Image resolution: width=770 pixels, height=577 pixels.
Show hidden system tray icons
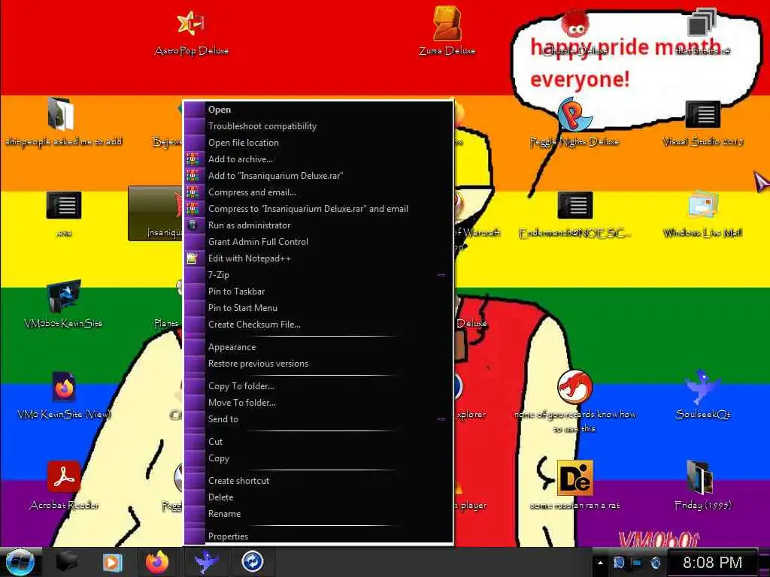(600, 563)
